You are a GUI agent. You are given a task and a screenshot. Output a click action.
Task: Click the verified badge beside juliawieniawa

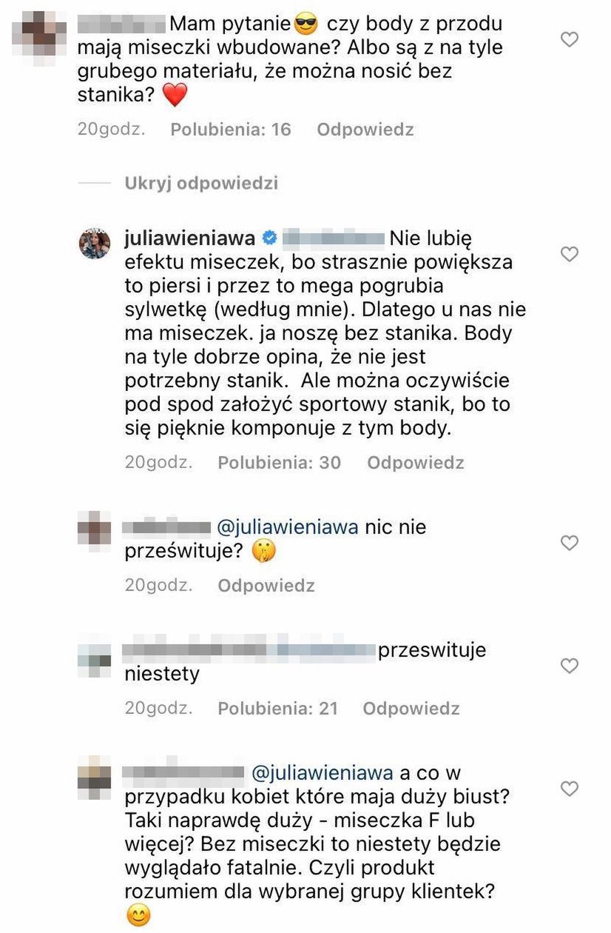(x=269, y=238)
